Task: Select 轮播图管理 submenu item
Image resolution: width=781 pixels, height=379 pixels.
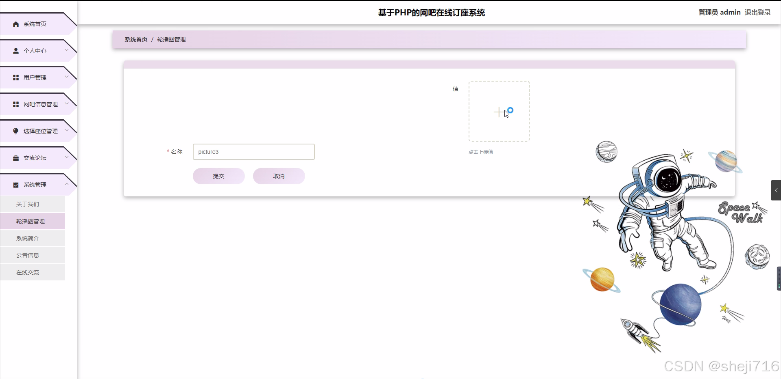Action: pyautogui.click(x=33, y=221)
